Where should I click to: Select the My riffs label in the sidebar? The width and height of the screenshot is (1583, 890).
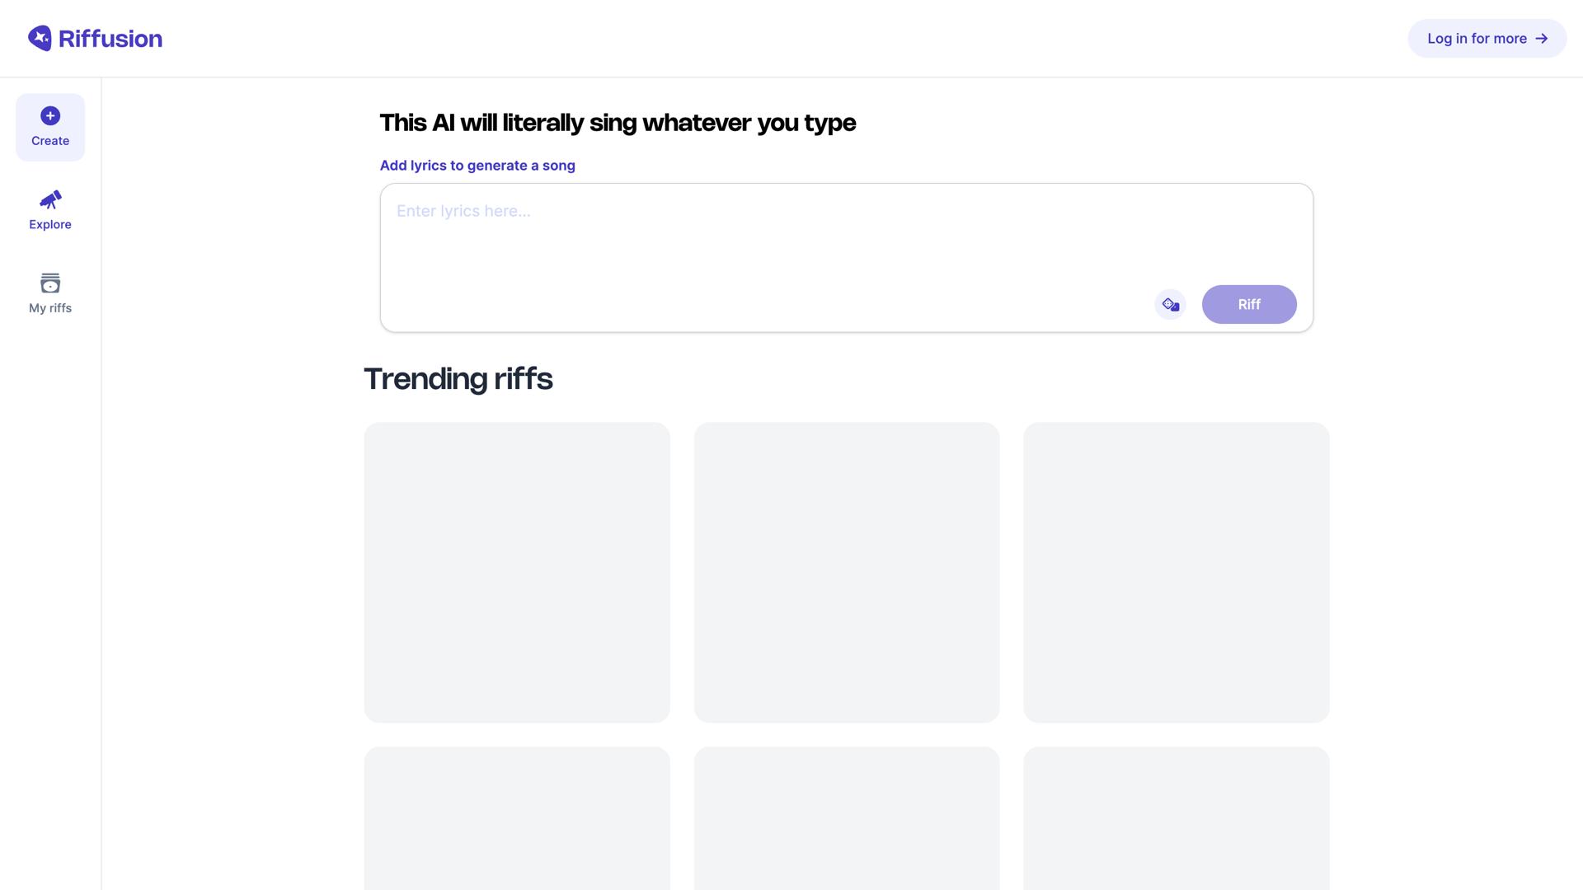click(x=50, y=308)
